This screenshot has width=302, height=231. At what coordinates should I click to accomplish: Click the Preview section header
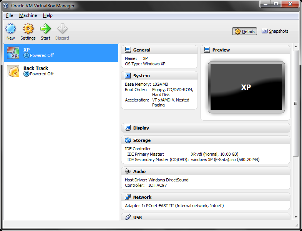click(245, 50)
